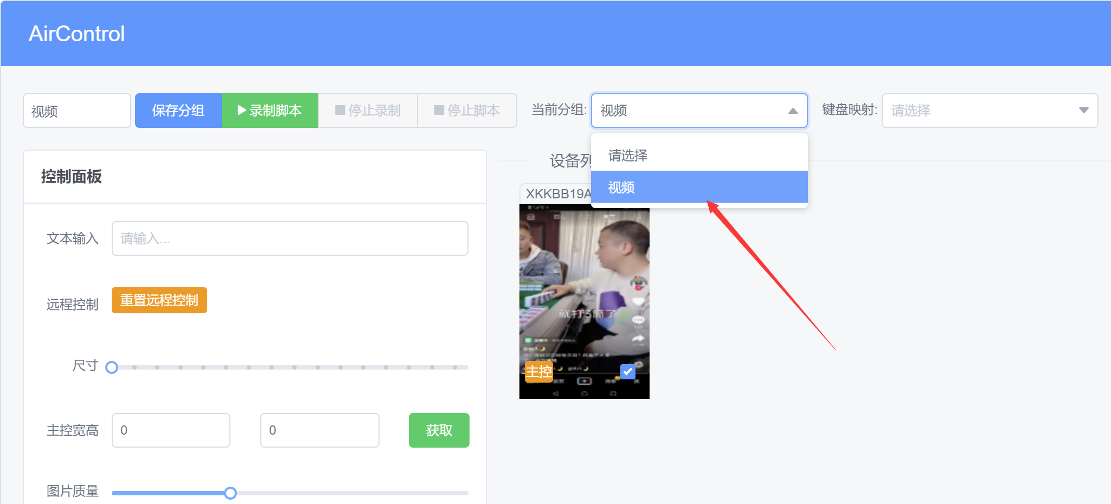The height and width of the screenshot is (504, 1111).
Task: Click the AirControl header title
Action: point(76,34)
